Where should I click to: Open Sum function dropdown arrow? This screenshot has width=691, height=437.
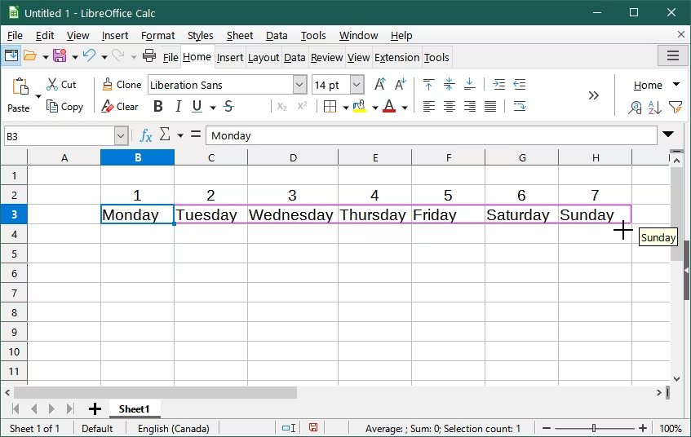pyautogui.click(x=180, y=135)
